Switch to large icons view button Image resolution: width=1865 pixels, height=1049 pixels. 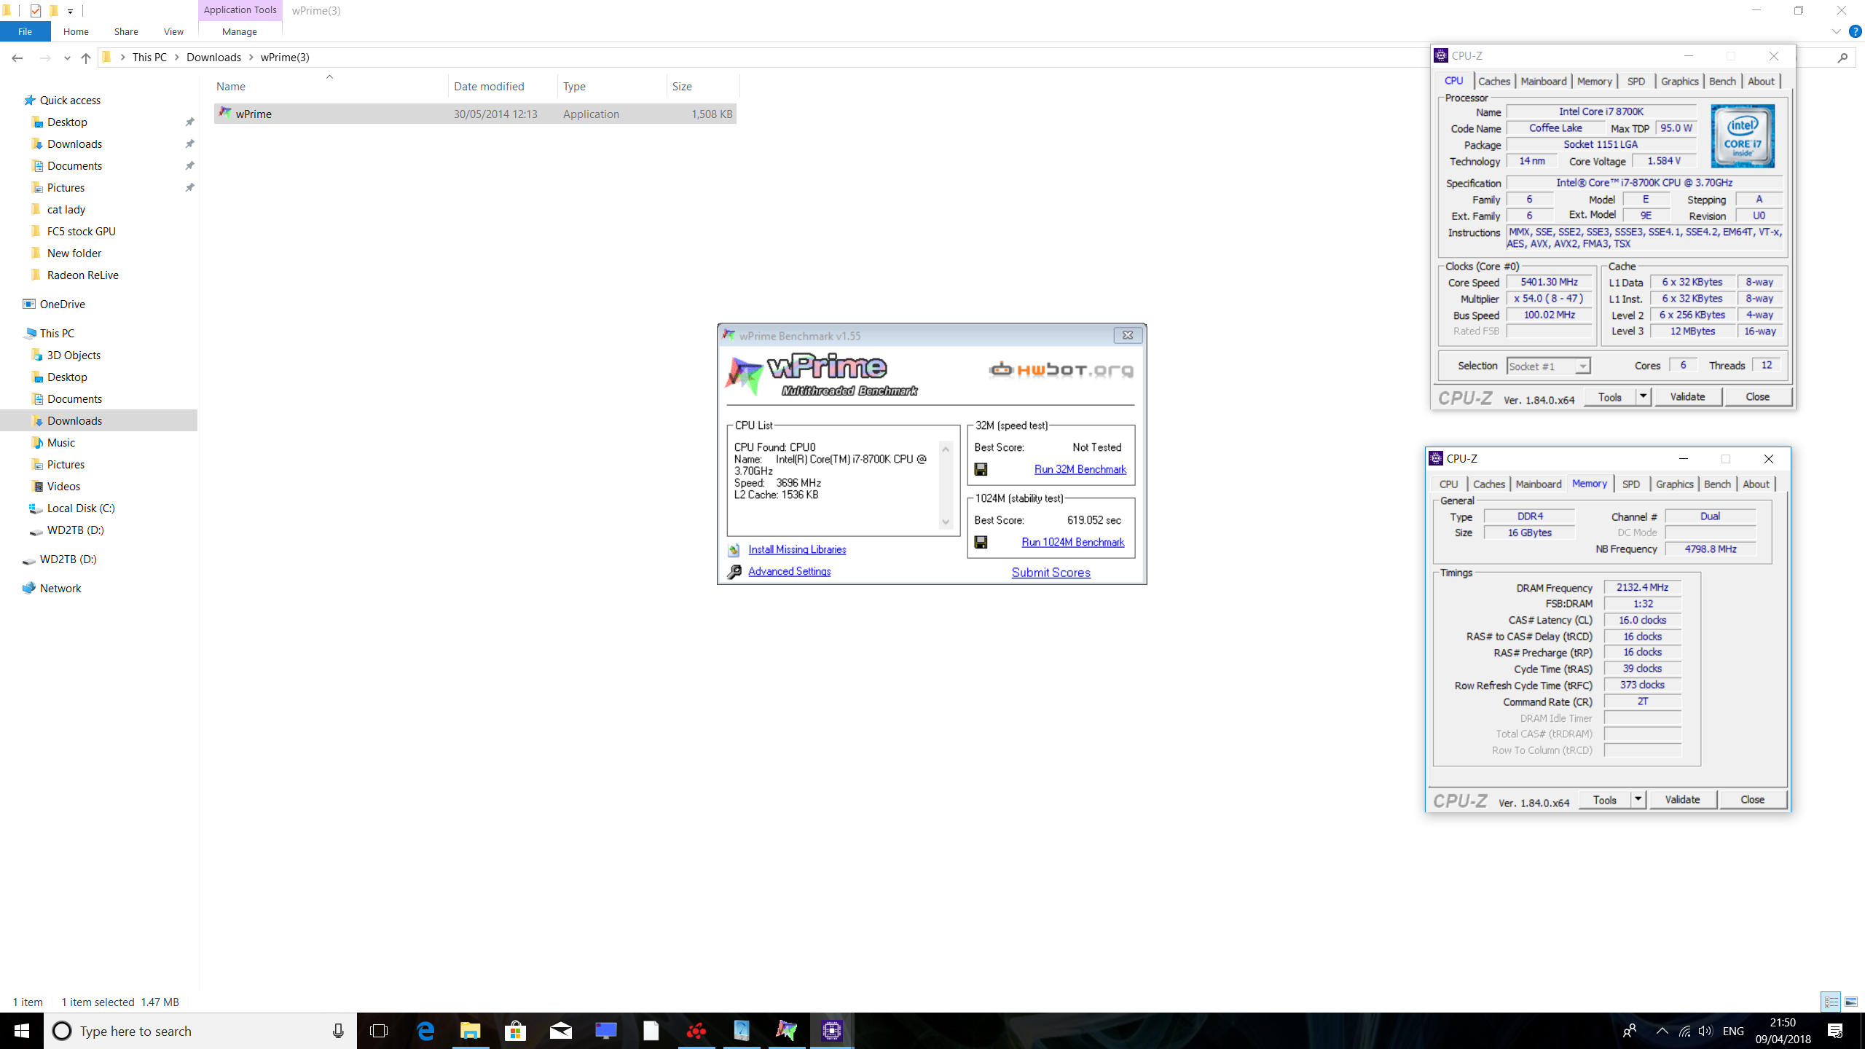(x=1851, y=1002)
